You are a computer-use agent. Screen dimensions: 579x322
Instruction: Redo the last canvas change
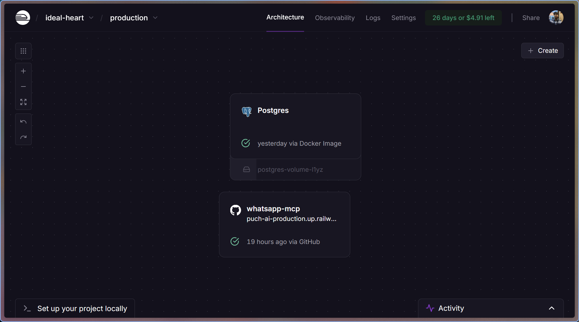coord(23,137)
